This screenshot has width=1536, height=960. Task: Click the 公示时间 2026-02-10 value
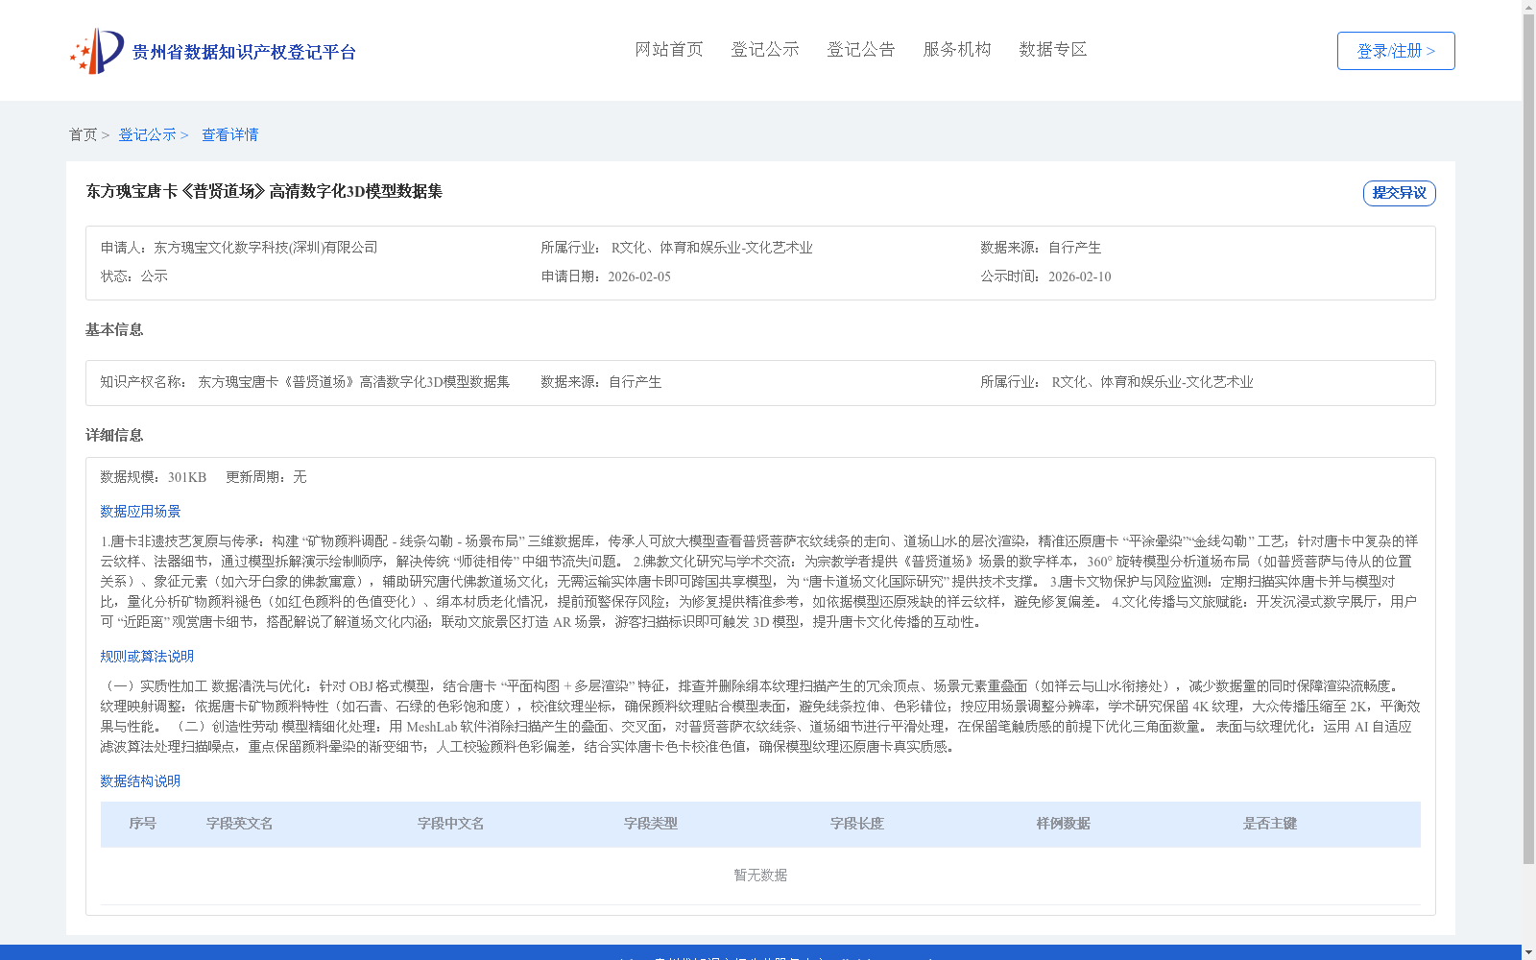pyautogui.click(x=1080, y=276)
